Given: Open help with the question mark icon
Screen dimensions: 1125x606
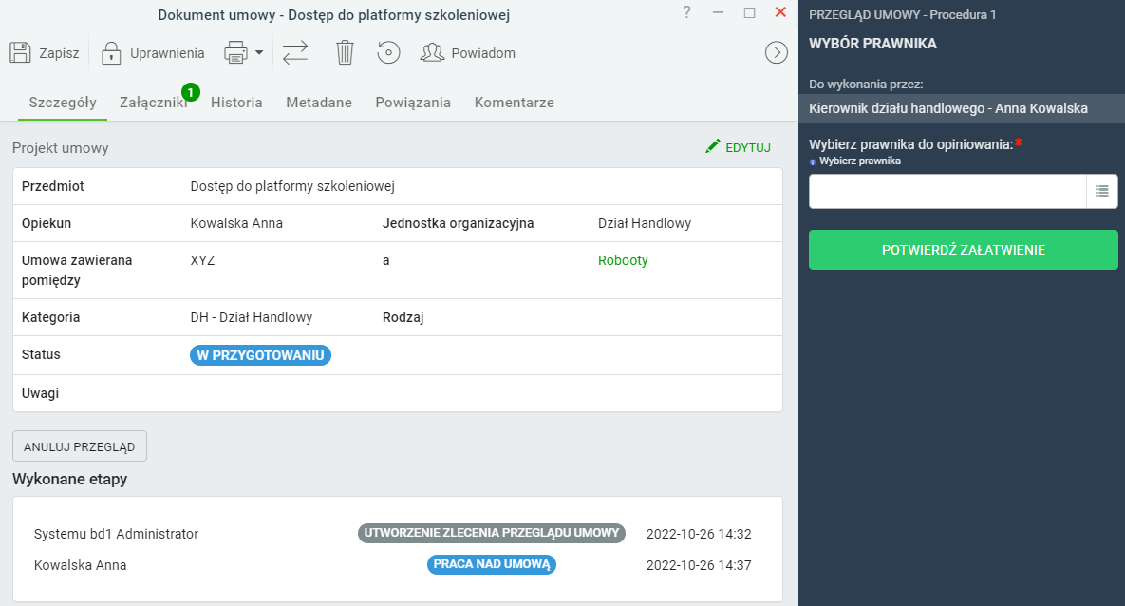Looking at the screenshot, I should click(686, 12).
